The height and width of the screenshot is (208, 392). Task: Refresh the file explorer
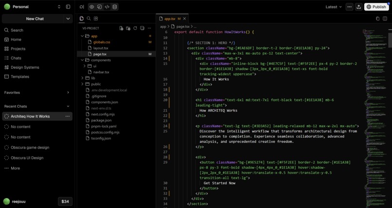coord(135,28)
